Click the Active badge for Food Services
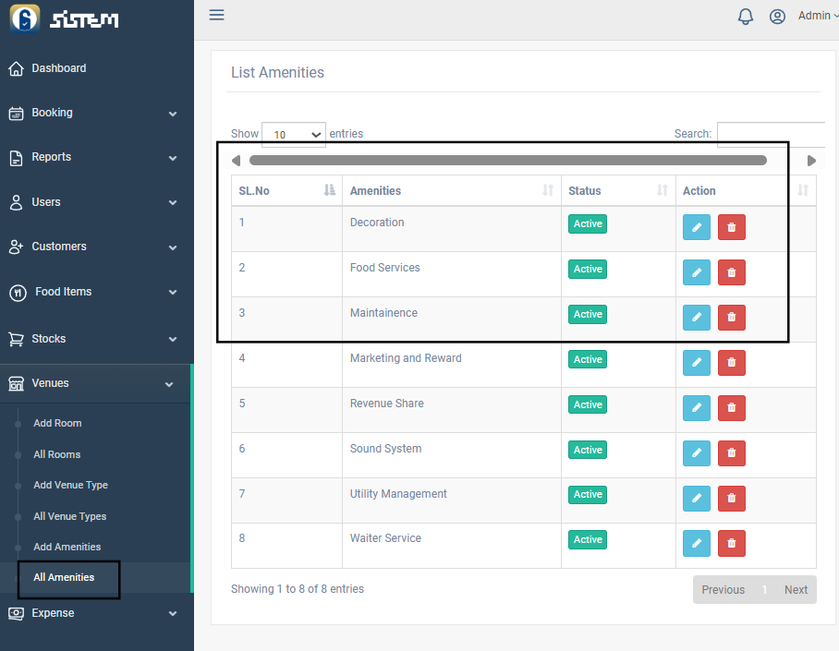Screen dimensions: 839x651 click(588, 269)
